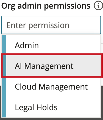Viewport: 103px width, 120px height.
Task: Click the info icon beside Org admin permissions
Action: pyautogui.click(x=98, y=5)
